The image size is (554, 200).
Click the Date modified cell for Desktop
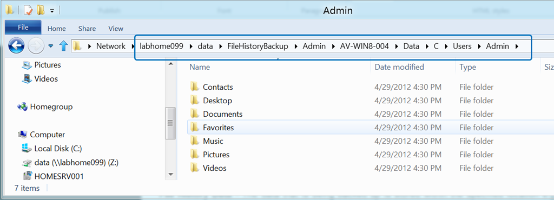click(408, 101)
